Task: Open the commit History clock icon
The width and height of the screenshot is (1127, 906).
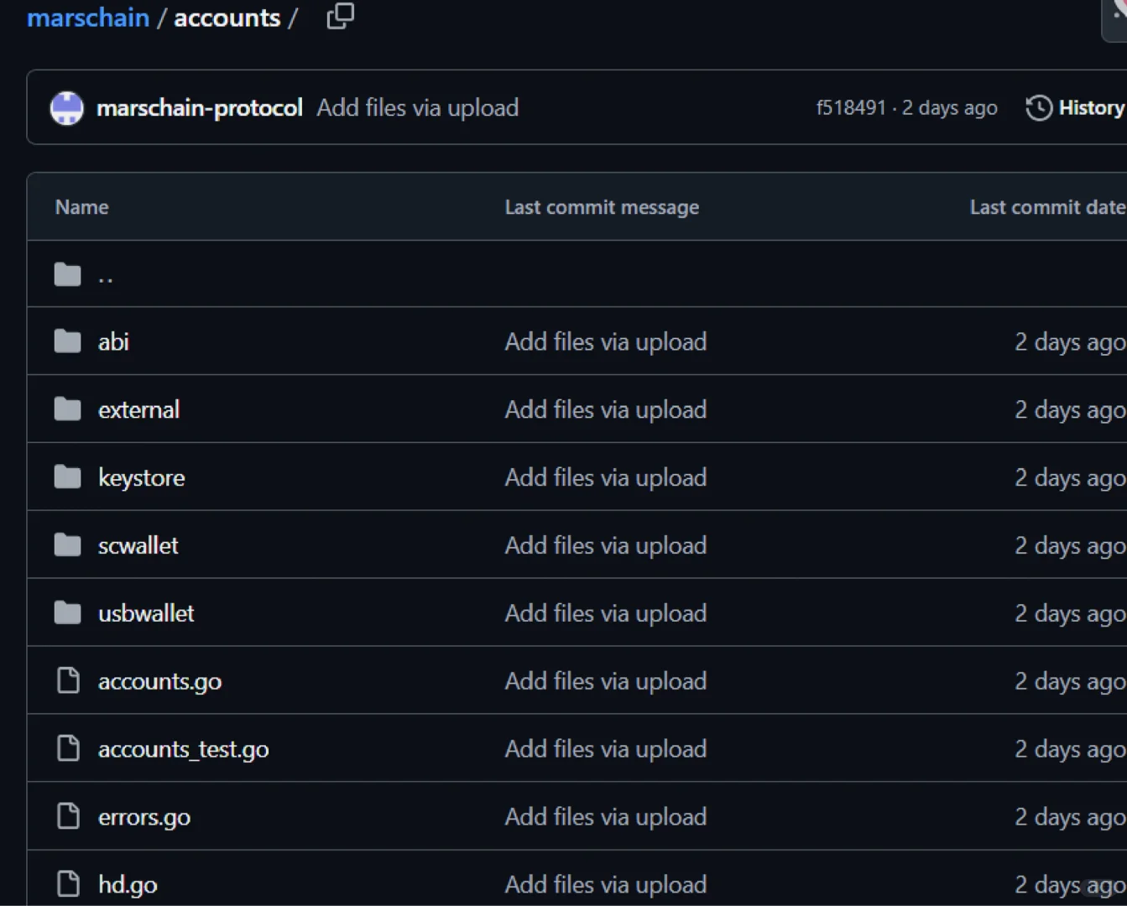Action: pyautogui.click(x=1039, y=108)
